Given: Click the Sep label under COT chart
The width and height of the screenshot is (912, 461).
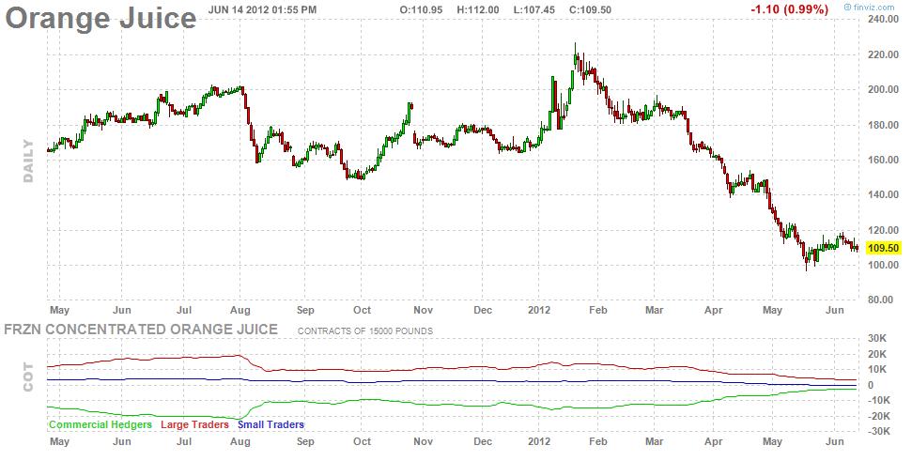Looking at the screenshot, I should point(305,442).
